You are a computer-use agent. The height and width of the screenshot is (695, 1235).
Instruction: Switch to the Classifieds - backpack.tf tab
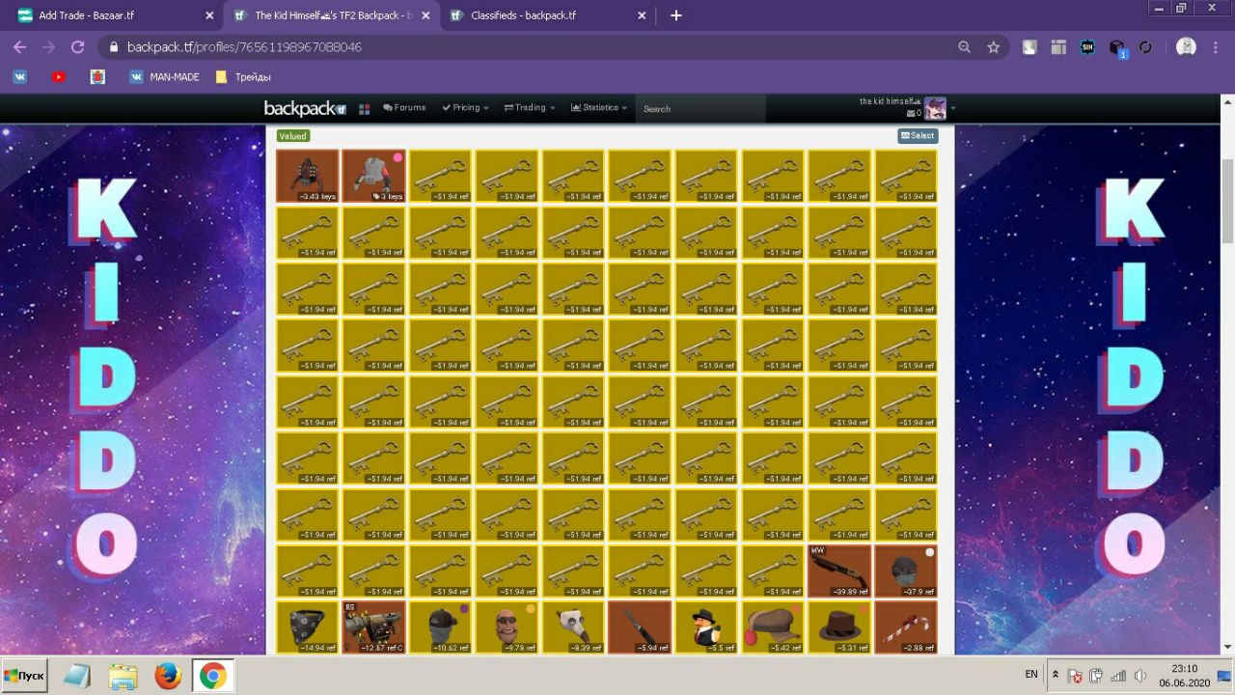pyautogui.click(x=548, y=15)
